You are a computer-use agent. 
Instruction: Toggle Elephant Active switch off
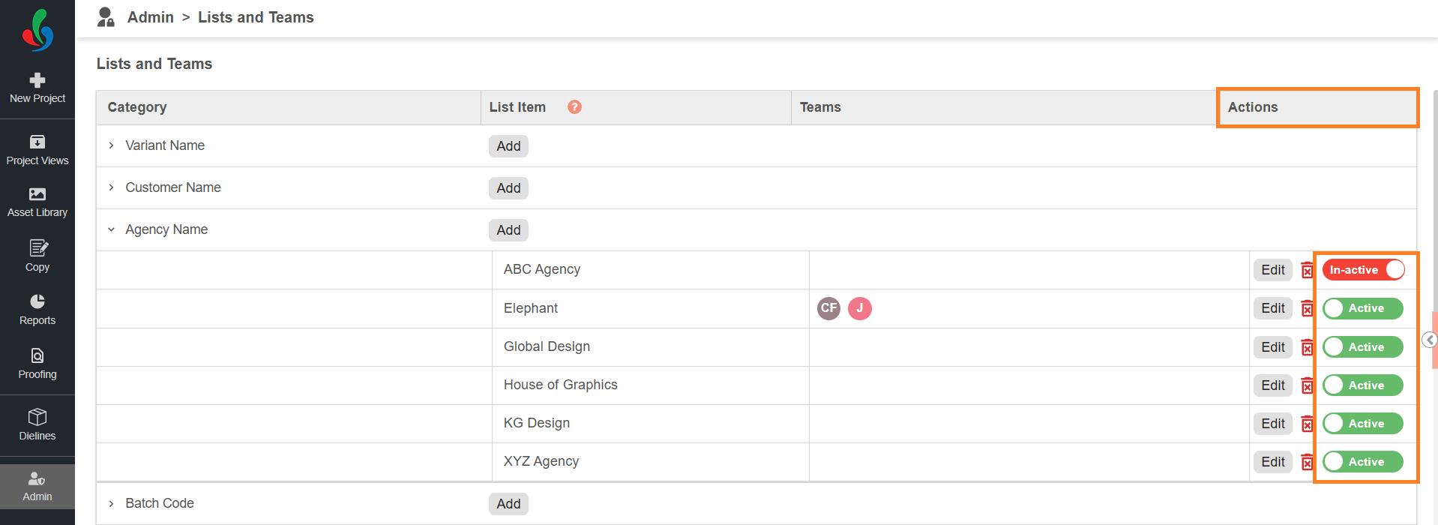click(x=1363, y=308)
